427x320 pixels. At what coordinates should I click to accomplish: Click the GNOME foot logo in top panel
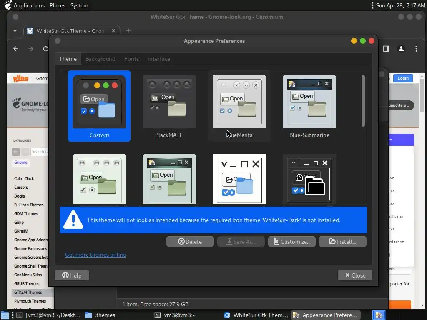[x=8, y=5]
